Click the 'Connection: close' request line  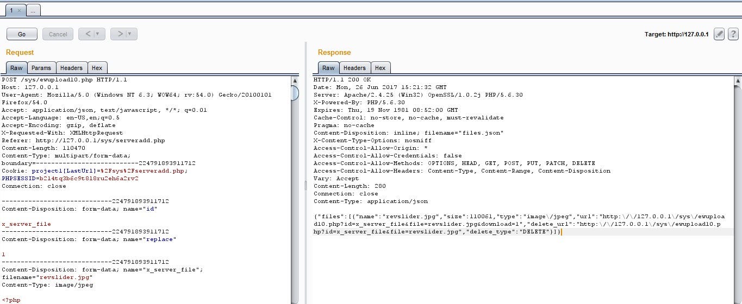(34, 186)
